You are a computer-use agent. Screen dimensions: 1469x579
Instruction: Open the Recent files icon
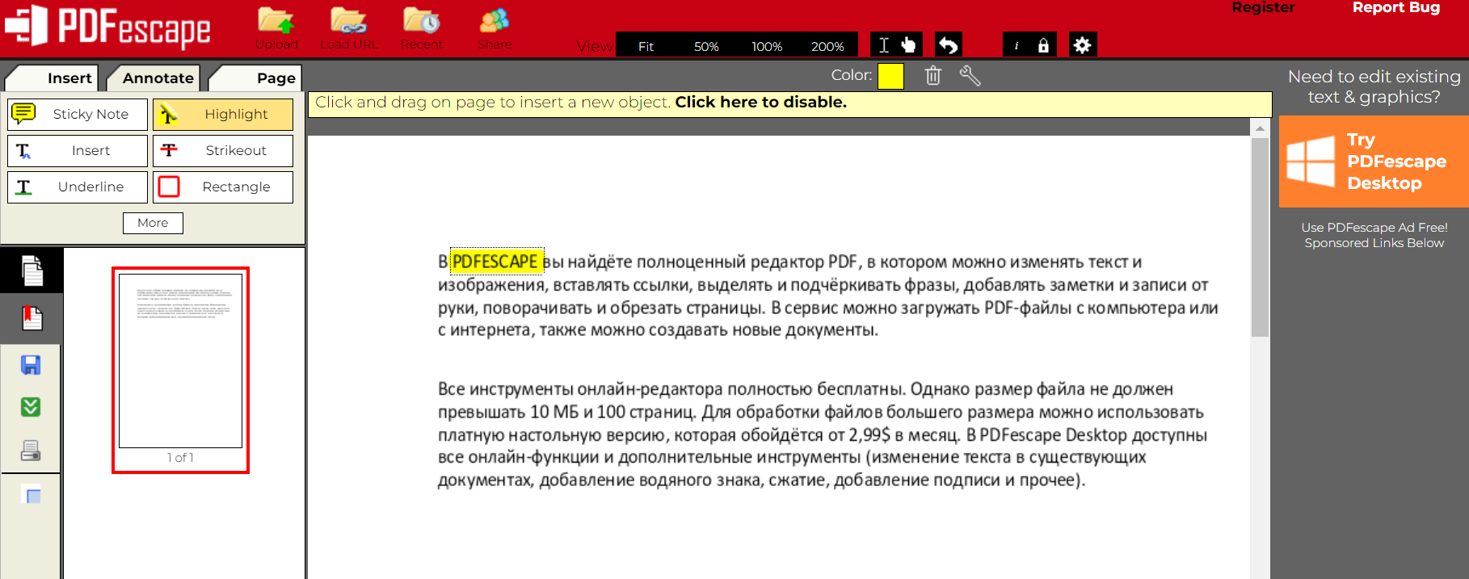click(x=422, y=21)
